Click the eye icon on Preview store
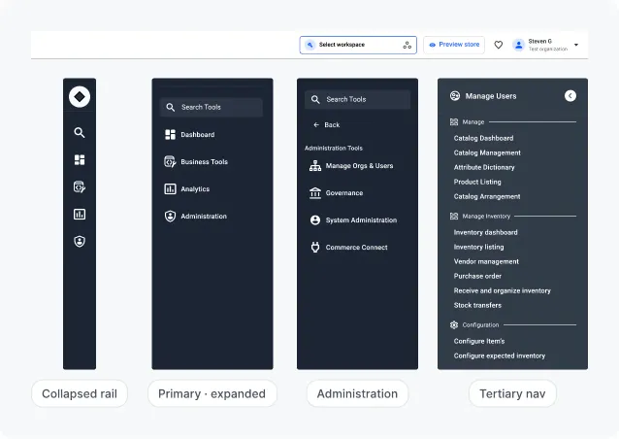619x439 pixels. [x=433, y=45]
